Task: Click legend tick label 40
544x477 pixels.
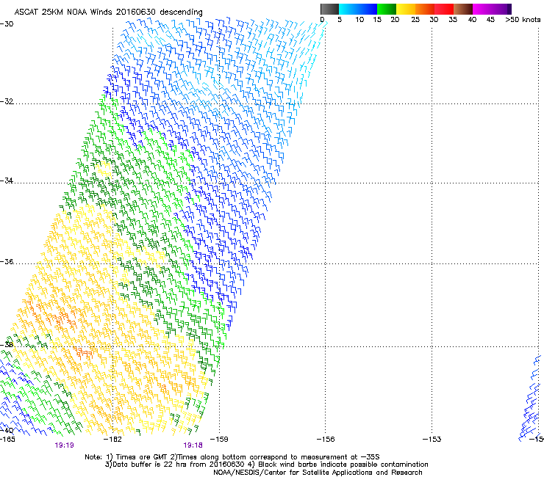Action: [472, 20]
